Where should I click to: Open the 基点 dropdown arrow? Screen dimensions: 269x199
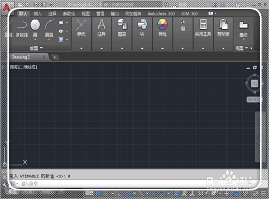point(244,39)
